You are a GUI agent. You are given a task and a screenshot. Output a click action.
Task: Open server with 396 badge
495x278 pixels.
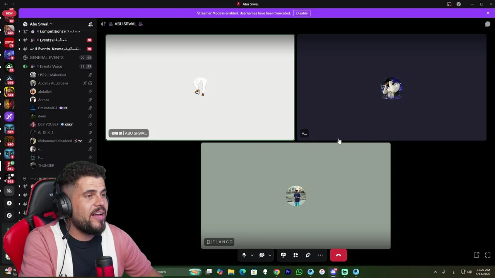[x=9, y=80]
